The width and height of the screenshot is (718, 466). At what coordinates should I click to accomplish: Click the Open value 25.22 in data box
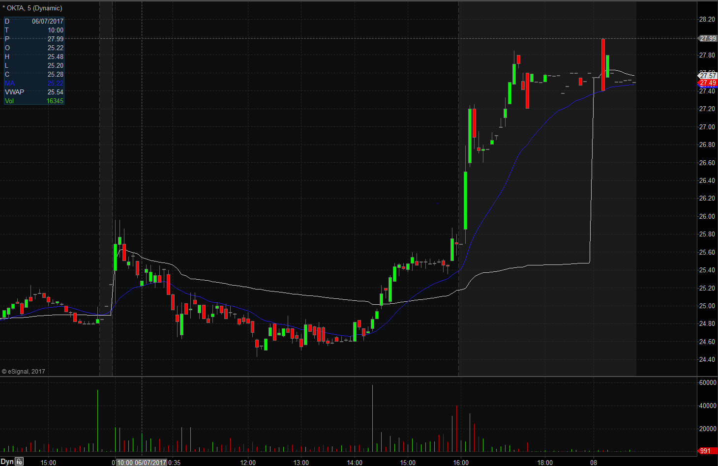point(56,48)
